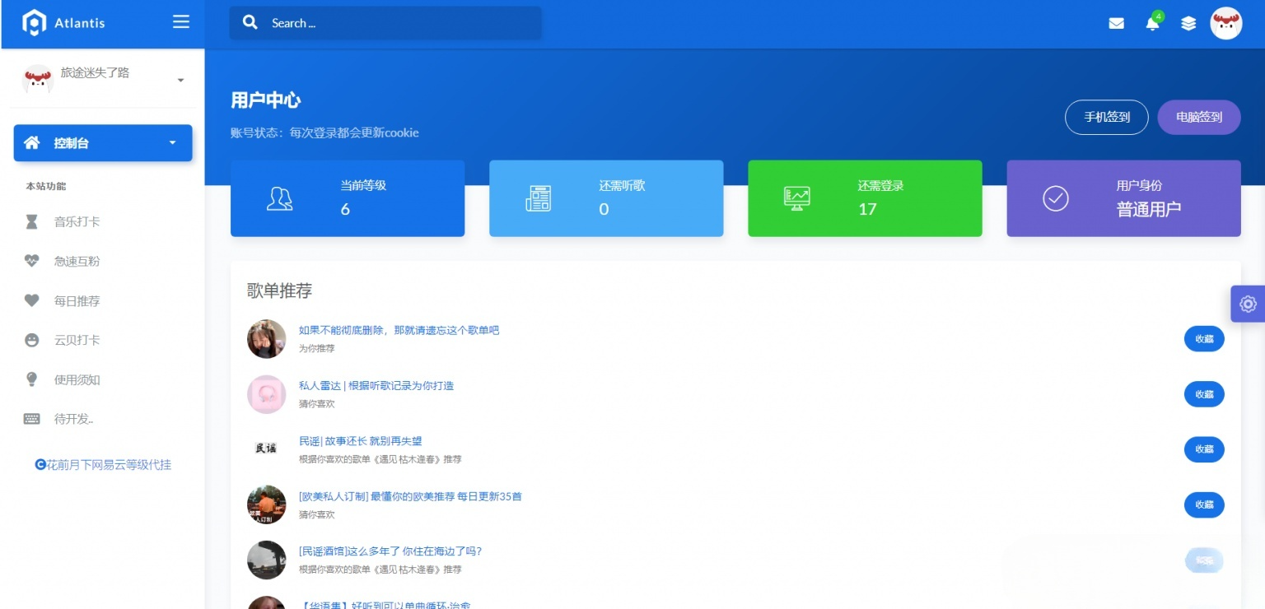Collect the 私人雷达 playlist with its 收藏 button
The width and height of the screenshot is (1265, 609).
point(1204,394)
